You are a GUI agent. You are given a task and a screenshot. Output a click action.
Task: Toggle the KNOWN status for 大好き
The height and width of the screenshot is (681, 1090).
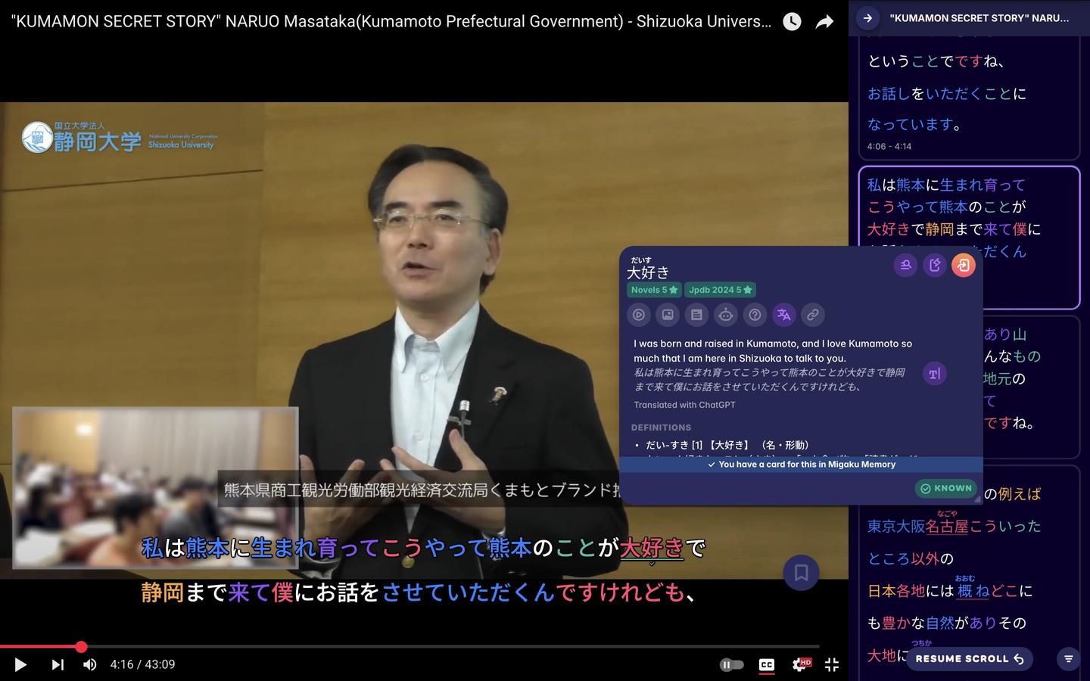(945, 488)
